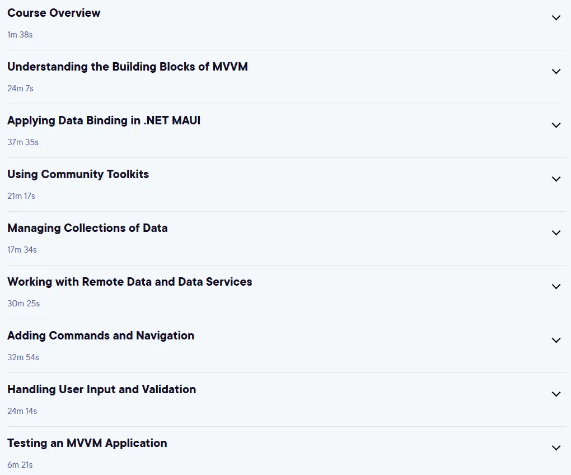Click the 37m 35s duration label

coord(23,142)
